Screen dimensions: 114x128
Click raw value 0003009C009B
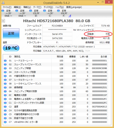[x=99, y=68]
